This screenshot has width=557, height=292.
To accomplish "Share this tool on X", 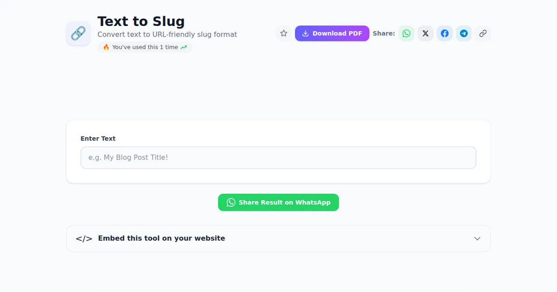I will coord(426,33).
